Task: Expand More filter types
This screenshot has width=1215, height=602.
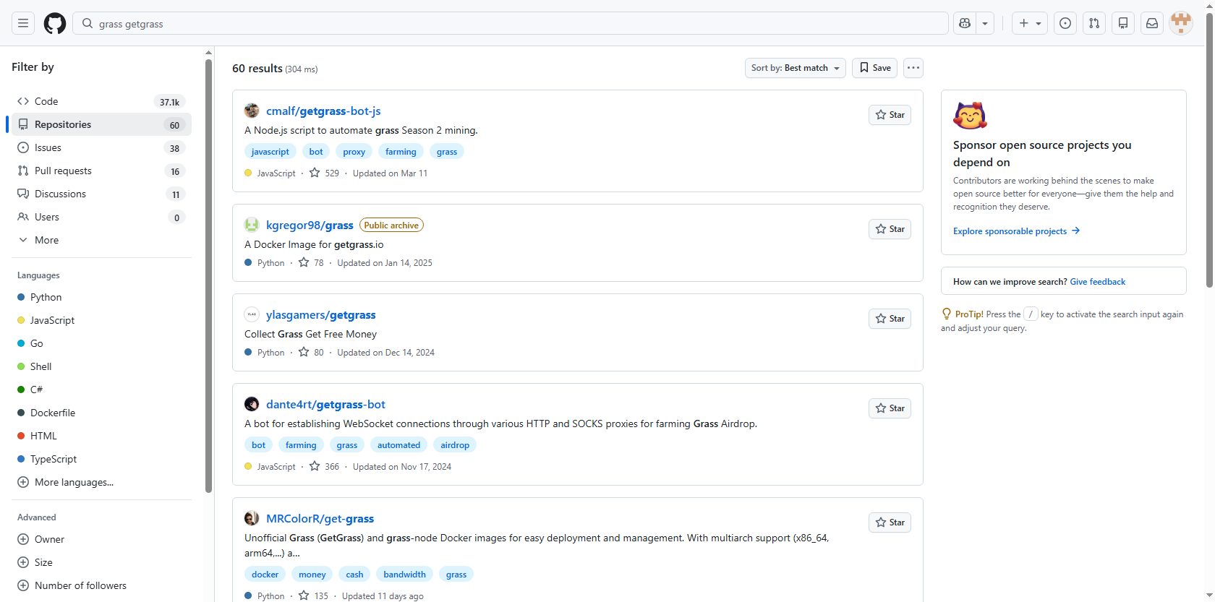Action: 101,240
